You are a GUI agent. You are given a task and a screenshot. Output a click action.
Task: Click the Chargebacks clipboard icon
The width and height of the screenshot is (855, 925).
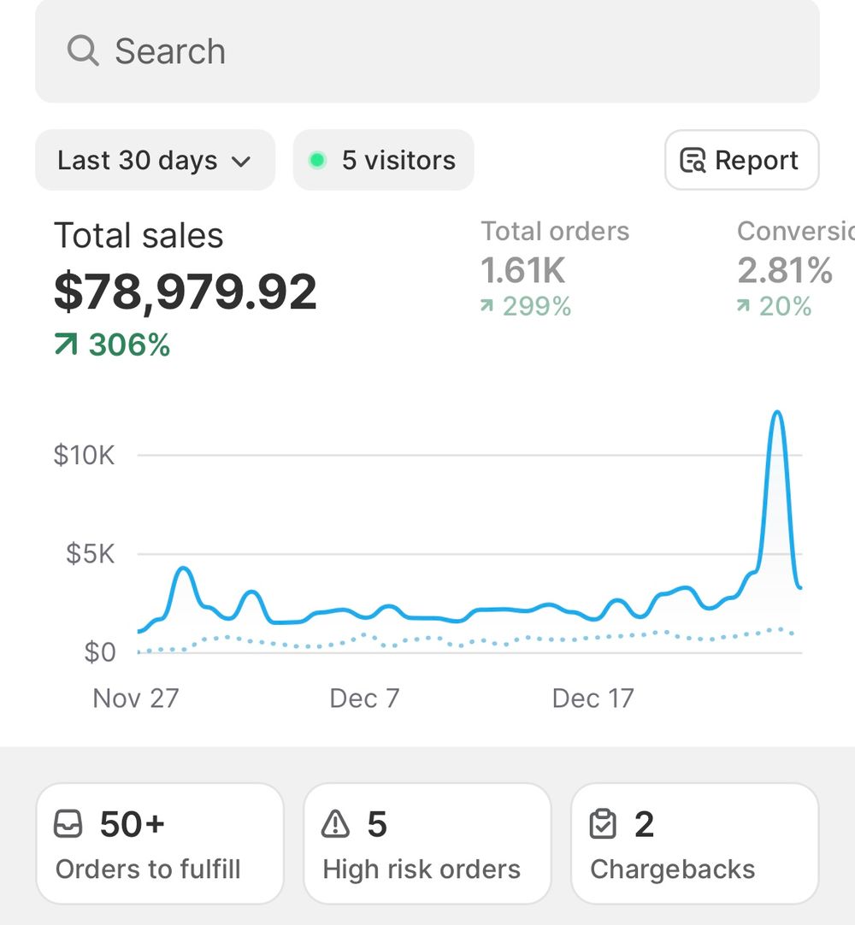tap(604, 825)
